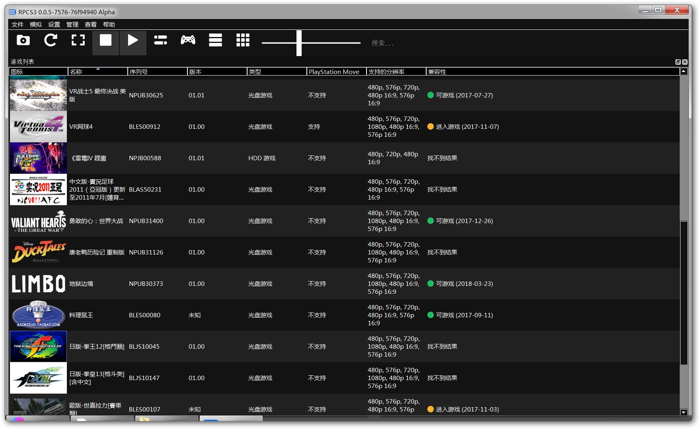Select Valiant Hearts game thumbnail
The height and width of the screenshot is (429, 700).
pyautogui.click(x=38, y=221)
